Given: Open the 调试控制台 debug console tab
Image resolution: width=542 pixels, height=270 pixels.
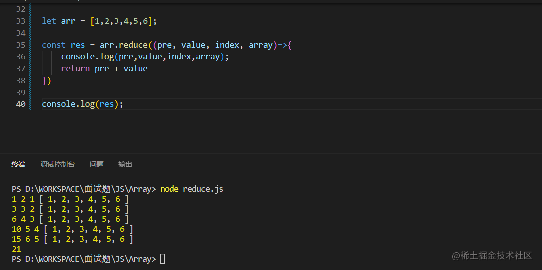Looking at the screenshot, I should tap(57, 165).
